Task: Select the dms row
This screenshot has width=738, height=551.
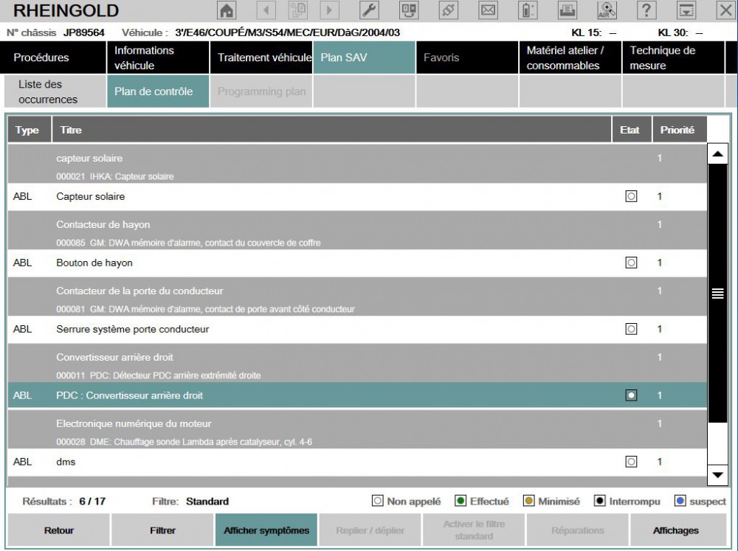Action: 357,462
